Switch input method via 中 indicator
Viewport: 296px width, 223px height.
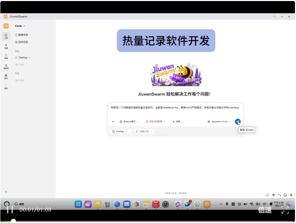coord(273,195)
